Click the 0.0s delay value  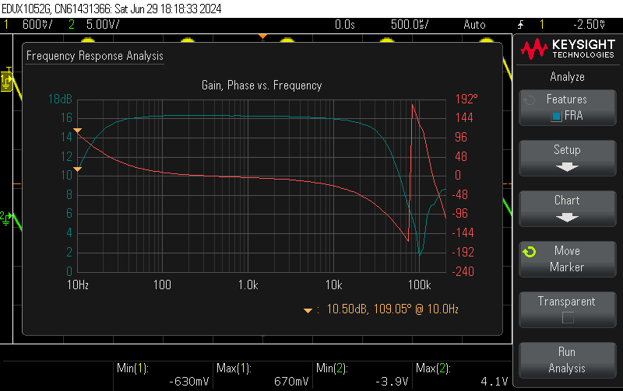click(344, 25)
